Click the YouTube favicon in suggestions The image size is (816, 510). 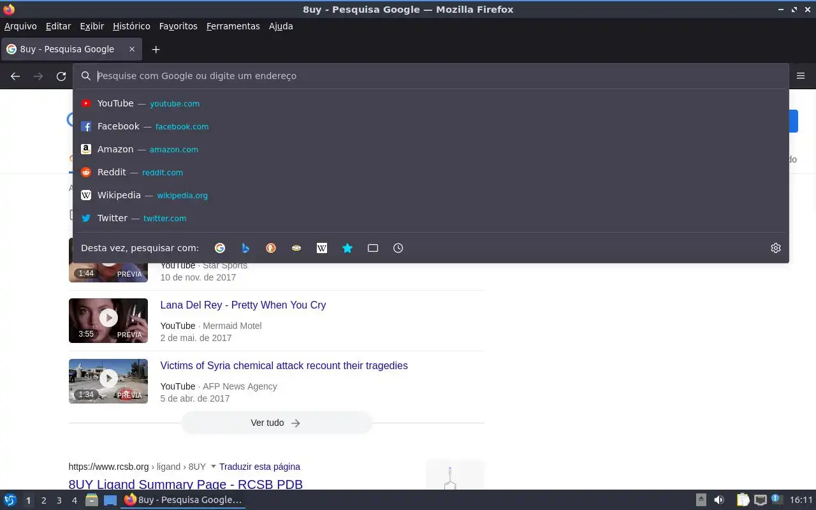point(86,103)
